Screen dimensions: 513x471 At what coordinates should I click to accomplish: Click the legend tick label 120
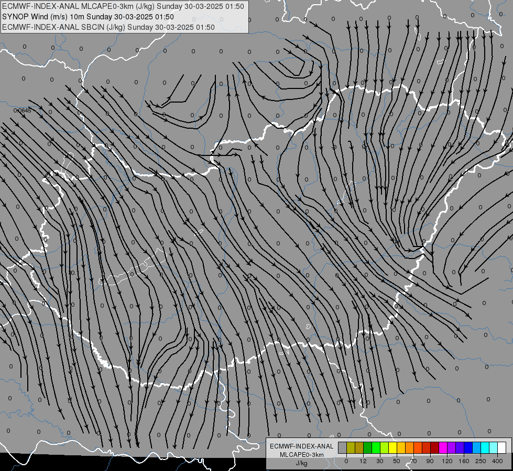[447, 461]
